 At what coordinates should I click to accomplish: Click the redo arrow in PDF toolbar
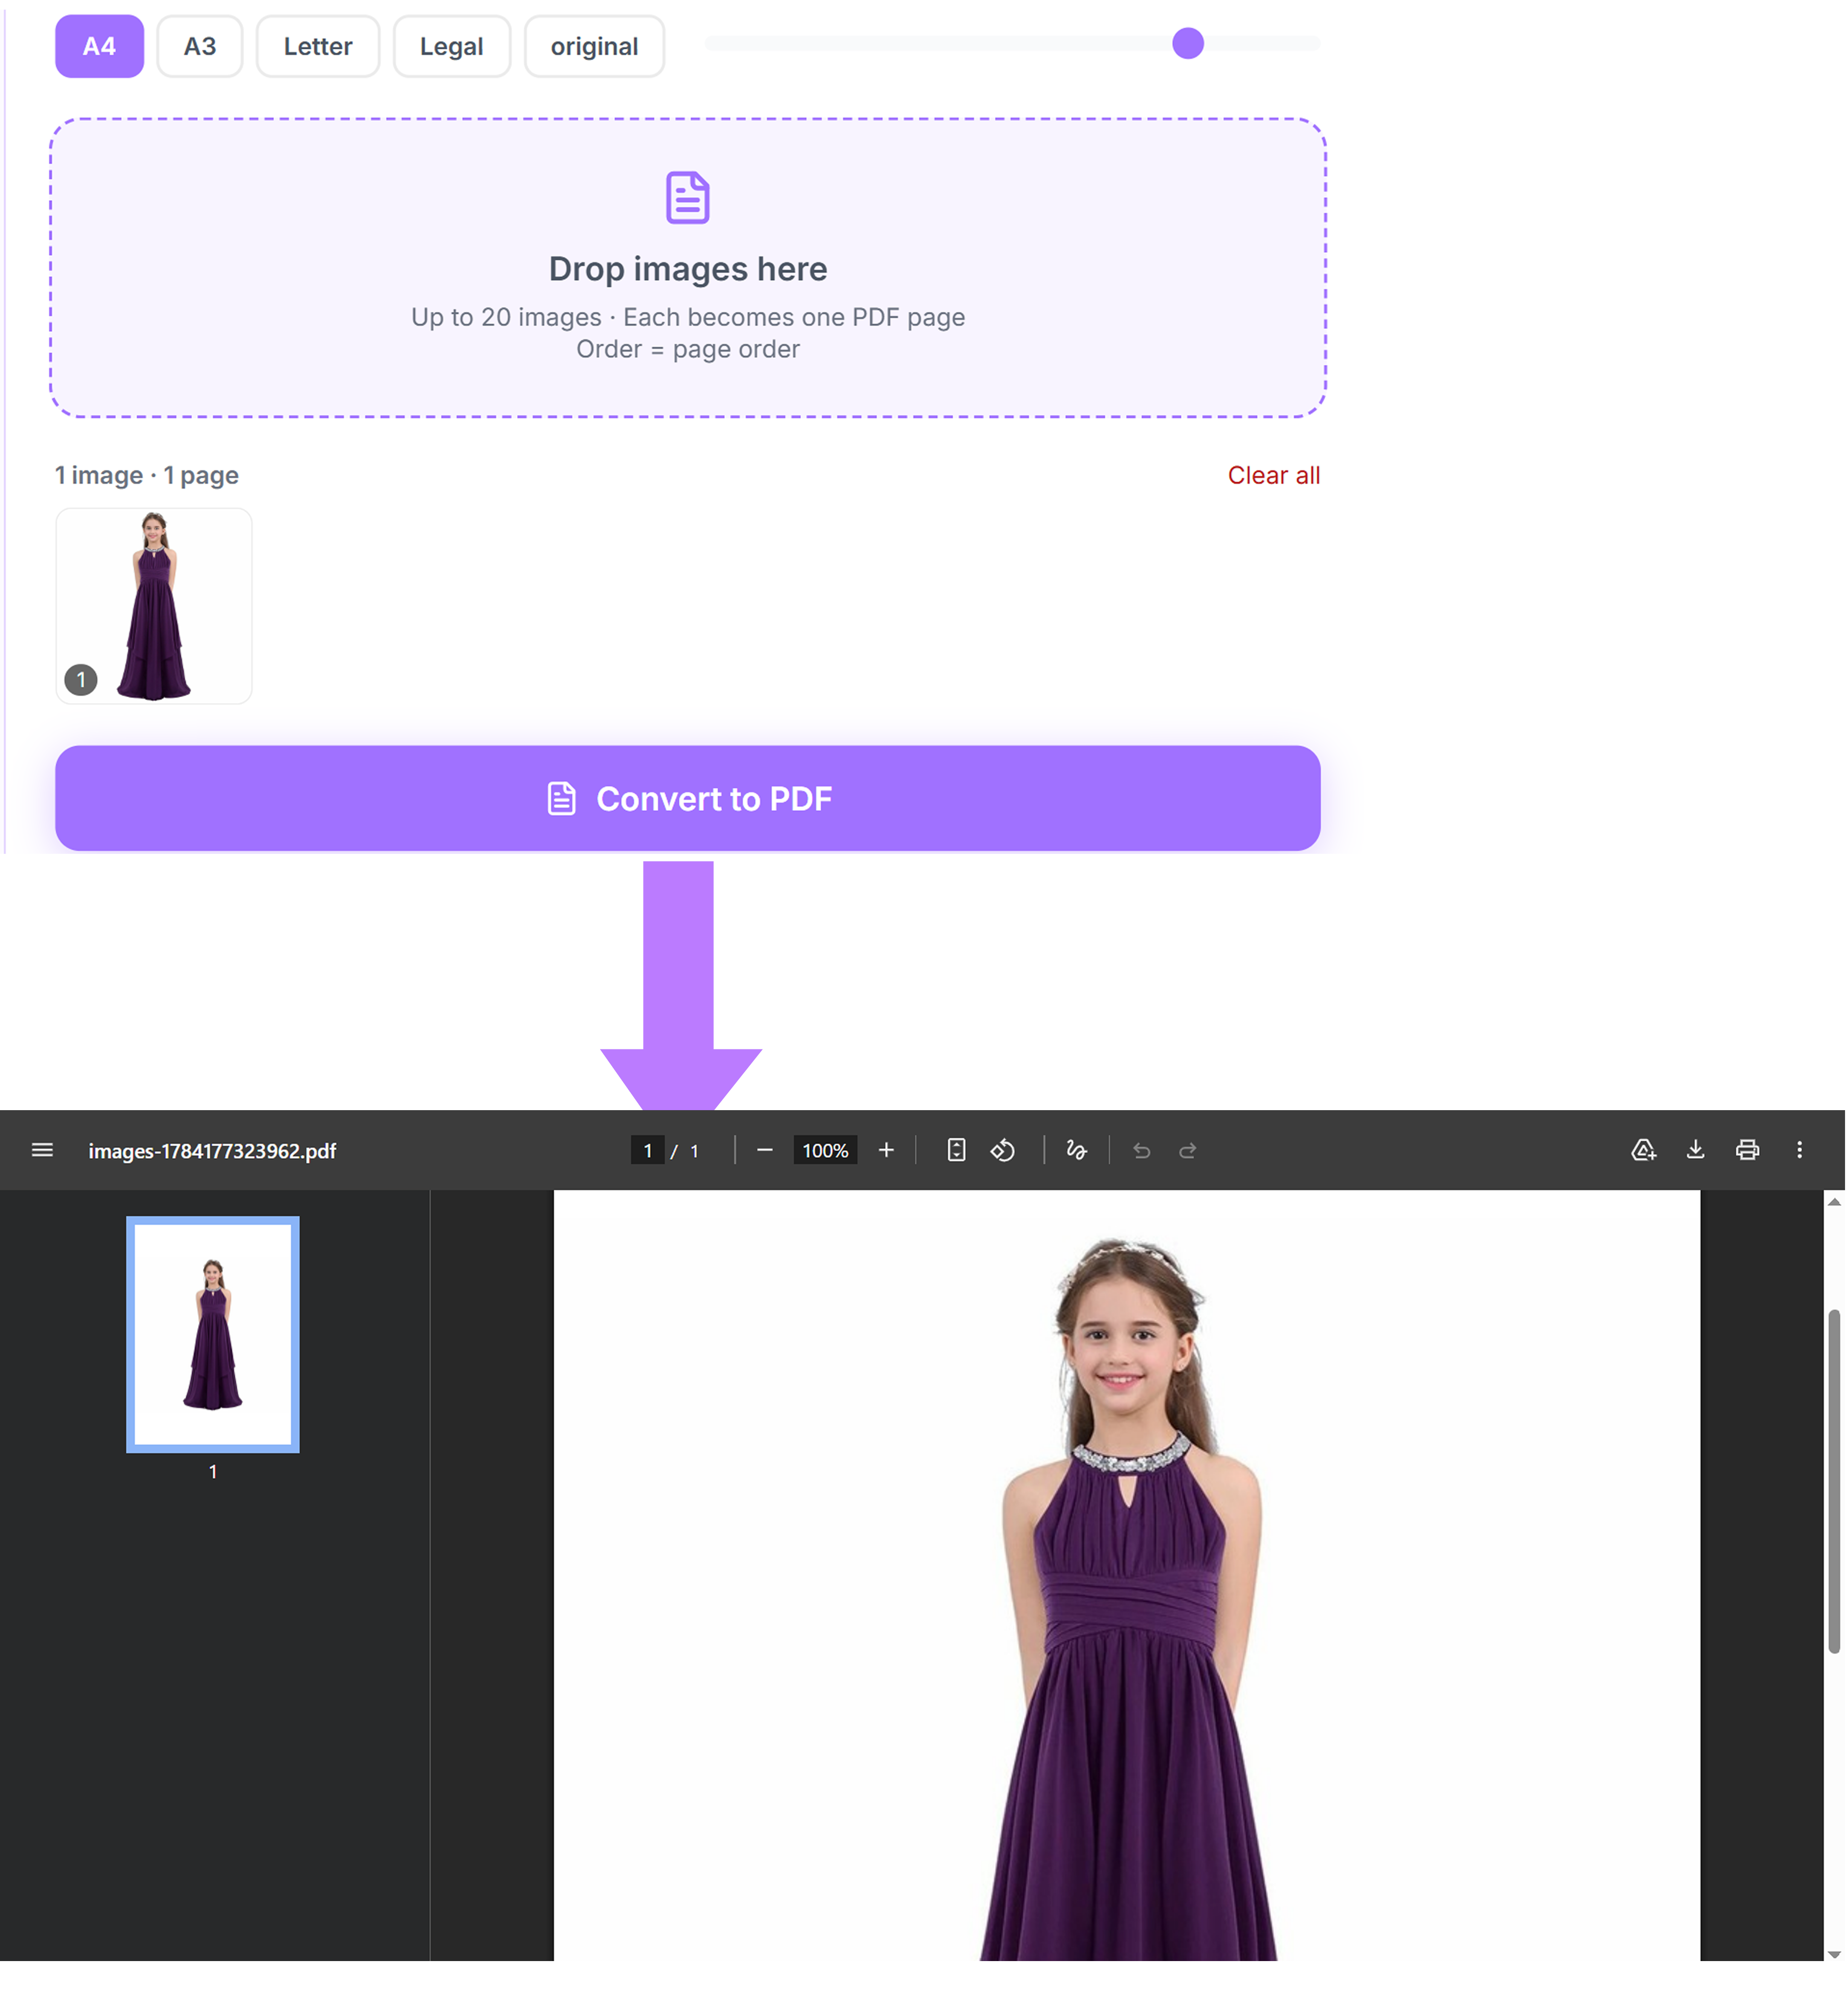pyautogui.click(x=1188, y=1151)
